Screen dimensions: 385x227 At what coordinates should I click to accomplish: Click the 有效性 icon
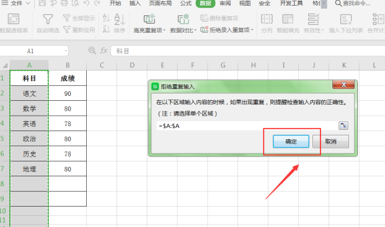click(x=314, y=19)
